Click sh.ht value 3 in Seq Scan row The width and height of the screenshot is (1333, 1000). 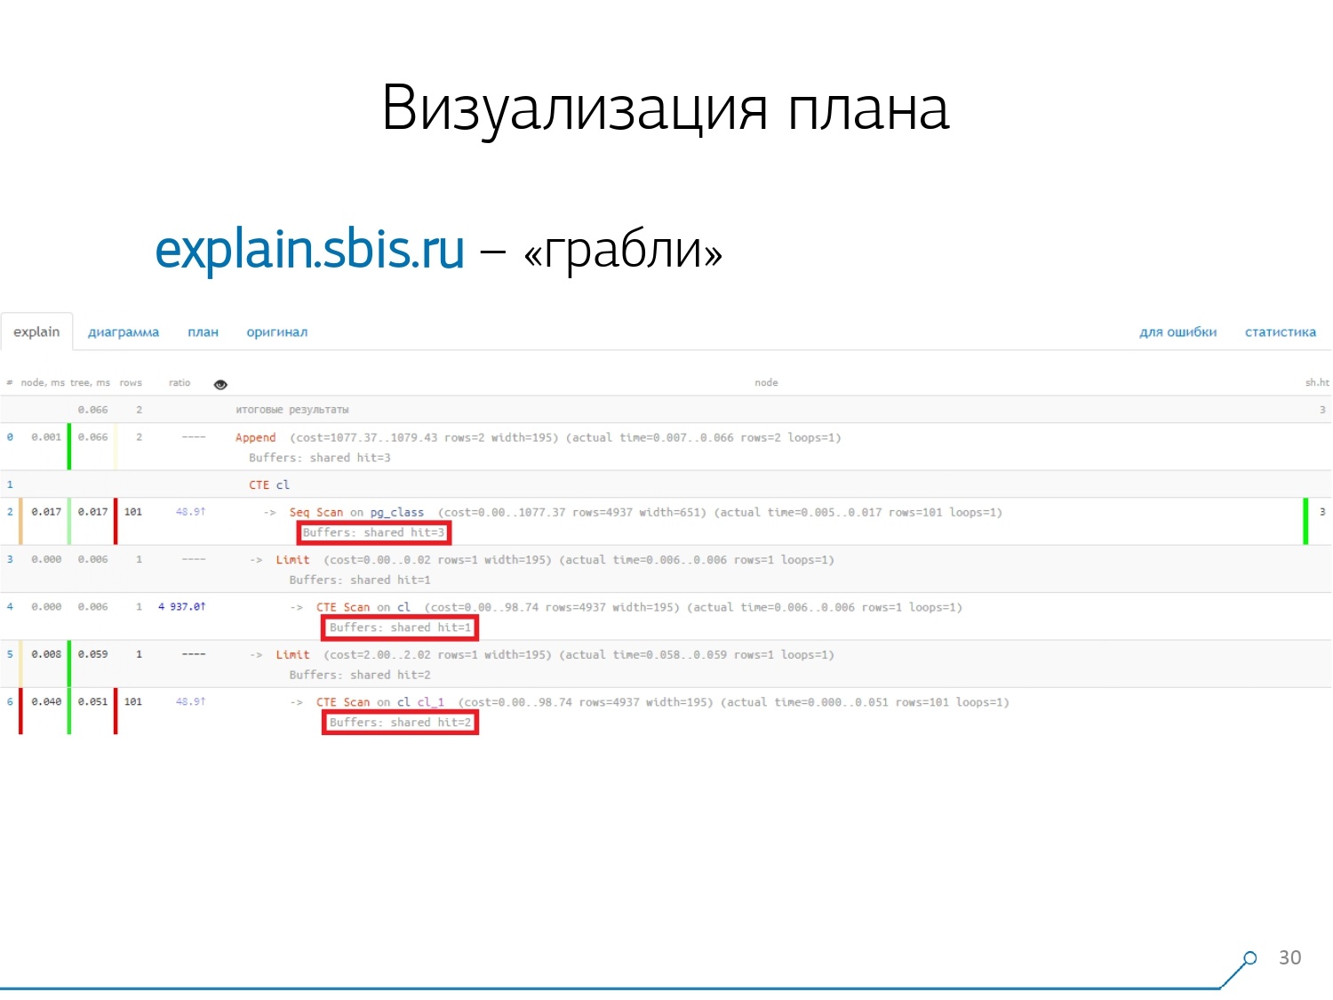pos(1322,512)
